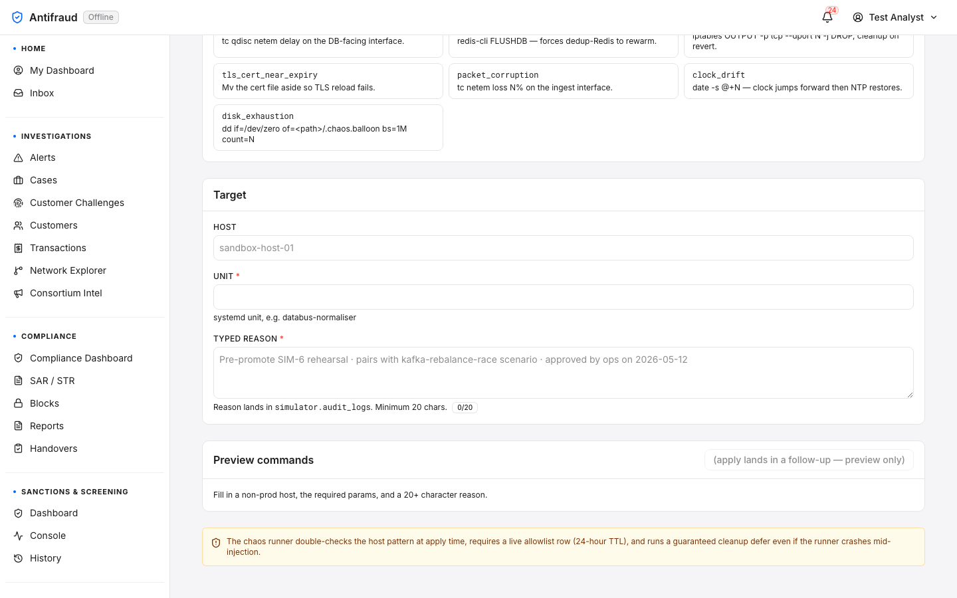957x598 pixels.
Task: Open Handovers page
Action: click(x=54, y=448)
